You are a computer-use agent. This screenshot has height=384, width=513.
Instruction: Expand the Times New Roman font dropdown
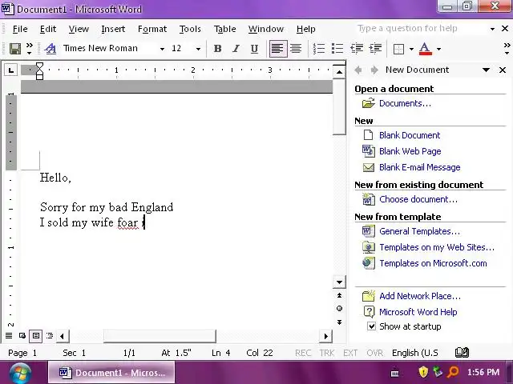162,49
